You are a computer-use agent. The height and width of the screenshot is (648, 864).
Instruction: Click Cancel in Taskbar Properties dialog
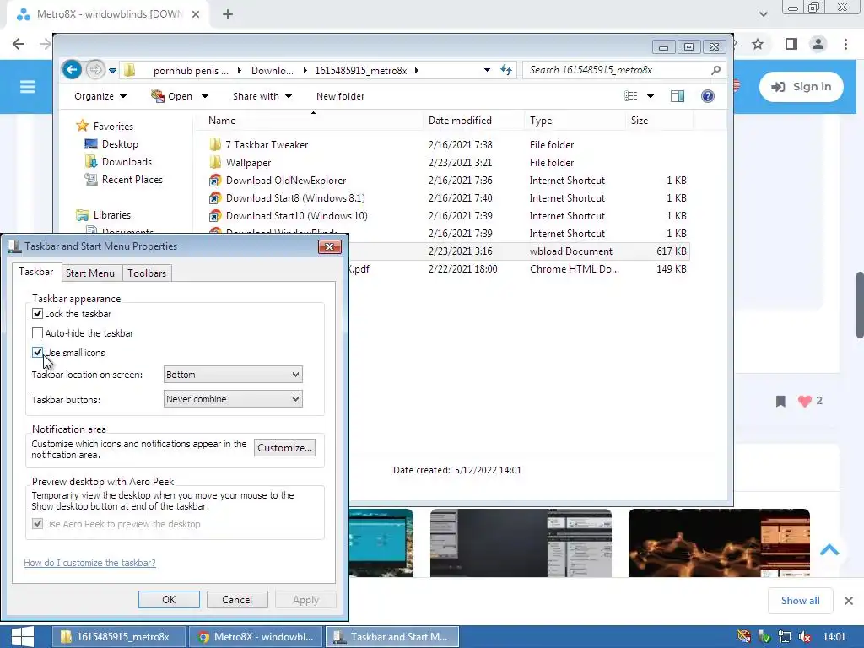point(237,600)
